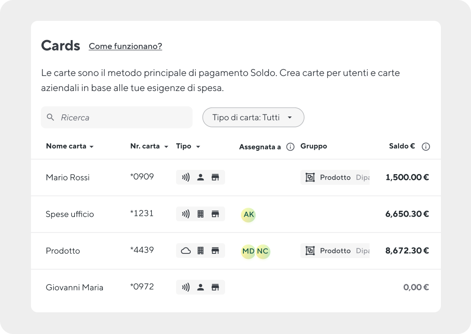Sort by Nr. carta column
471x334 pixels.
click(149, 146)
